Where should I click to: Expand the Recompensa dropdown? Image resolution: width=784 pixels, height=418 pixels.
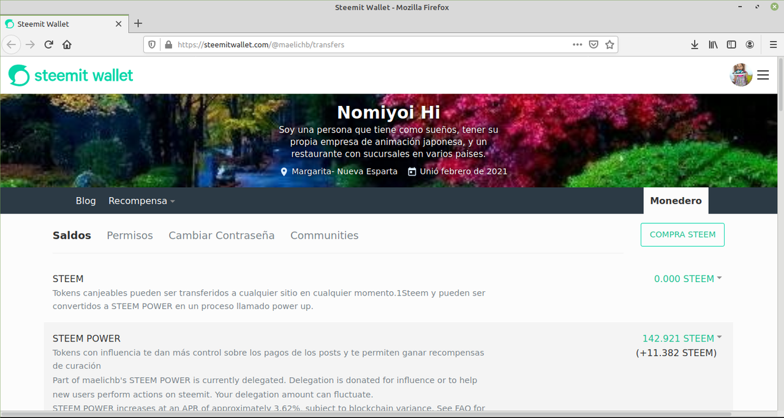pos(141,201)
